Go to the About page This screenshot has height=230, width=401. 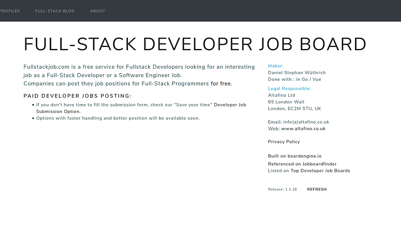97,11
